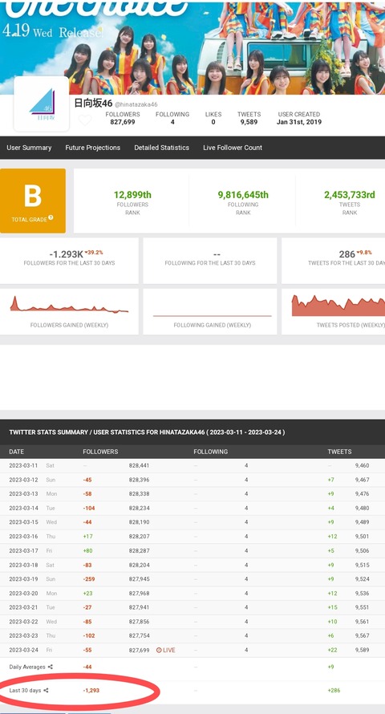The width and height of the screenshot is (385, 714).
Task: Click the favorite heart icon beside followers
Action: pos(85,120)
